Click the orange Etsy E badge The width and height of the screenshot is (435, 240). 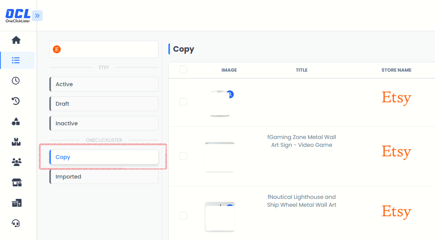57,49
